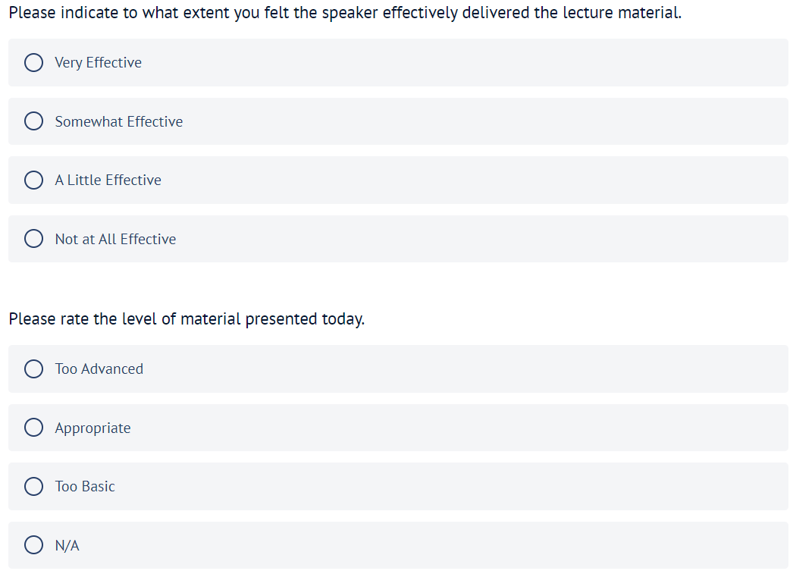The width and height of the screenshot is (793, 574).
Task: Click the "Very Effective" label text
Action: pos(98,62)
